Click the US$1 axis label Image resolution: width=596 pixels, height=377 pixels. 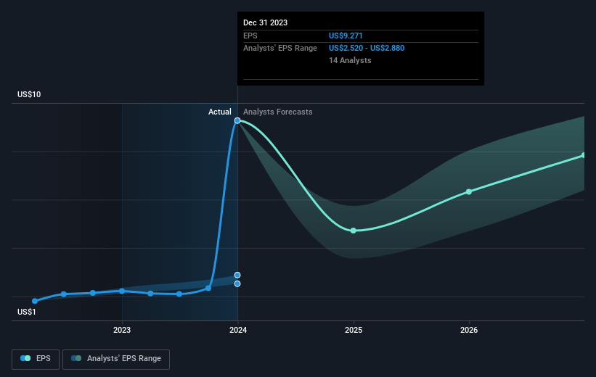coord(27,312)
